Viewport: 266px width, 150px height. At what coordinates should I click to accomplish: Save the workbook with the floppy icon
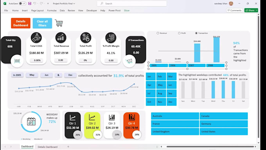(x=30, y=4)
